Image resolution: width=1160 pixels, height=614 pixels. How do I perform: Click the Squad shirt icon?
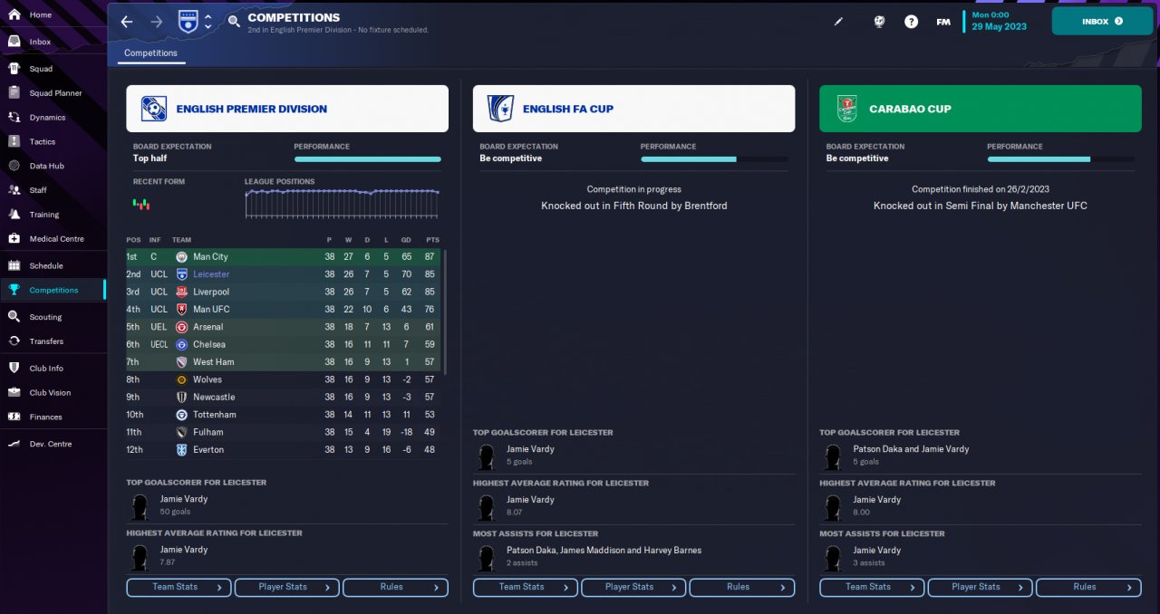click(14, 69)
